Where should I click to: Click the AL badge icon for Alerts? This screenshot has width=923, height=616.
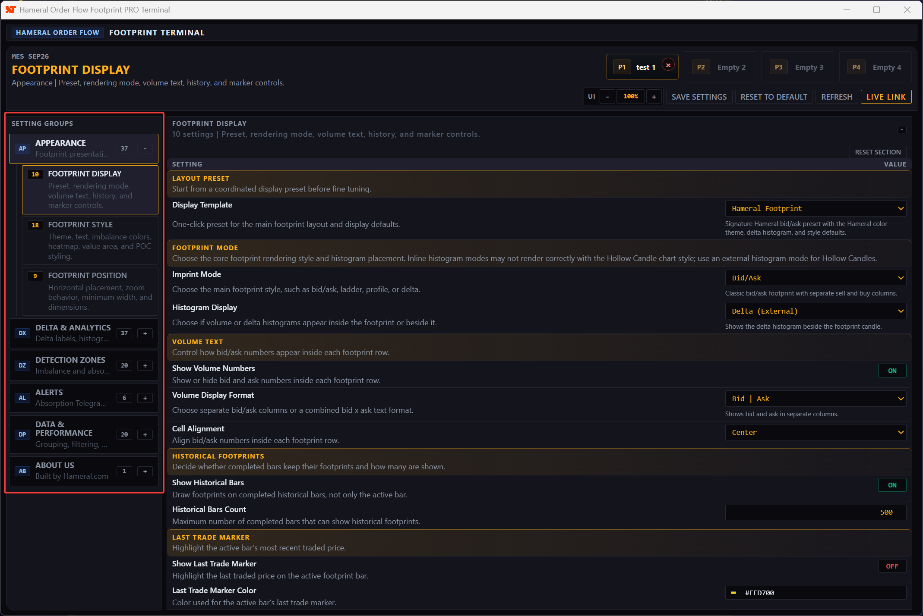point(22,398)
